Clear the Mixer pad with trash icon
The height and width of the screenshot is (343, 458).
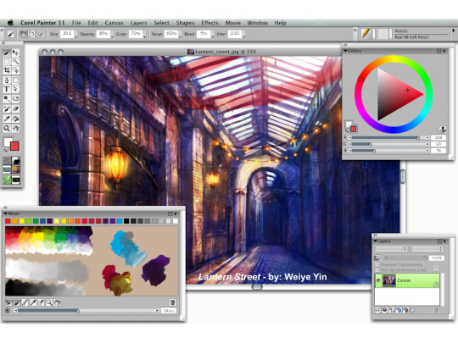click(172, 302)
